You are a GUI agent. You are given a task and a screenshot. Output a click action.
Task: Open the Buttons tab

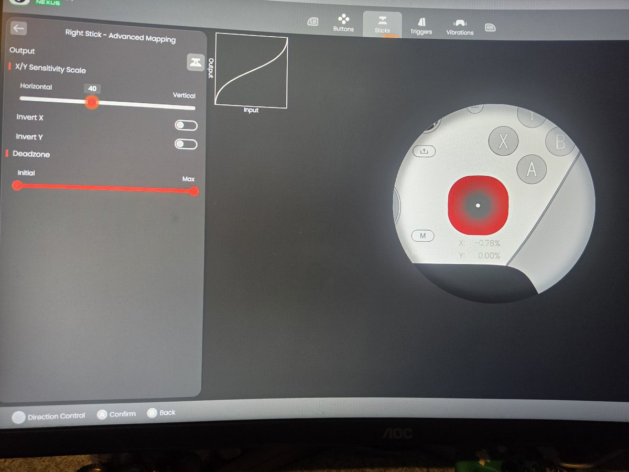click(343, 24)
